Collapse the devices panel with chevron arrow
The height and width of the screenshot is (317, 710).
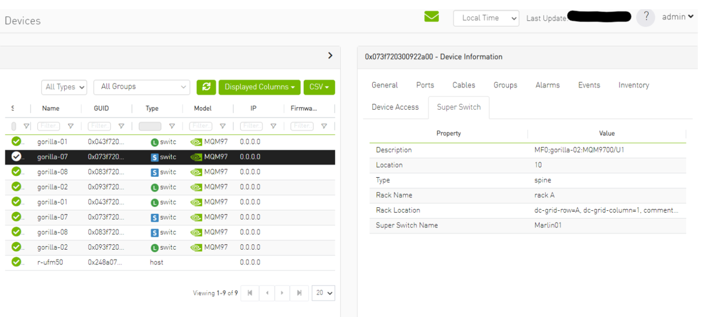point(330,56)
